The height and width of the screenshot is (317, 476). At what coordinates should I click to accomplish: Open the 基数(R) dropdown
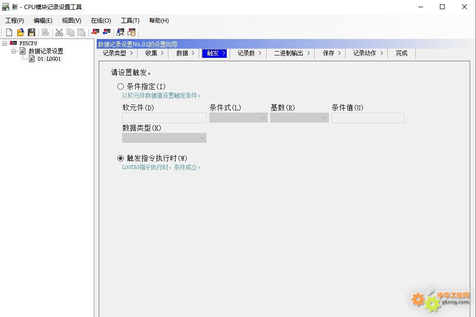(299, 118)
